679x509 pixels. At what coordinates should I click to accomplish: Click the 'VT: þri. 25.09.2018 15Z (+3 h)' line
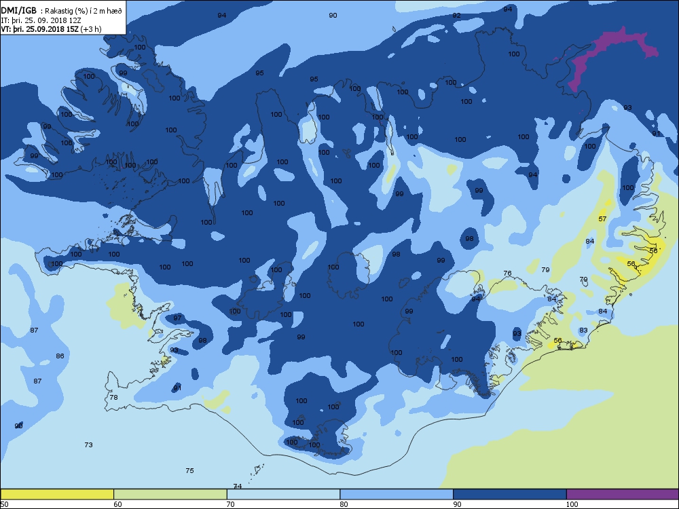pos(51,29)
